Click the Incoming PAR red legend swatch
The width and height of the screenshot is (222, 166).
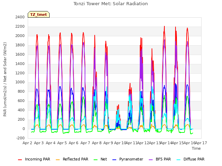[20, 160]
